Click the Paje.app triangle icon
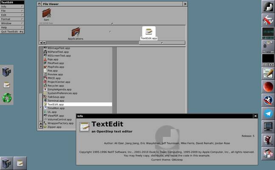This screenshot has width=275, height=170. [45, 59]
